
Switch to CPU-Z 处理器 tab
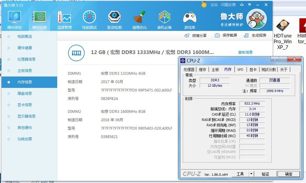[x=189, y=70]
